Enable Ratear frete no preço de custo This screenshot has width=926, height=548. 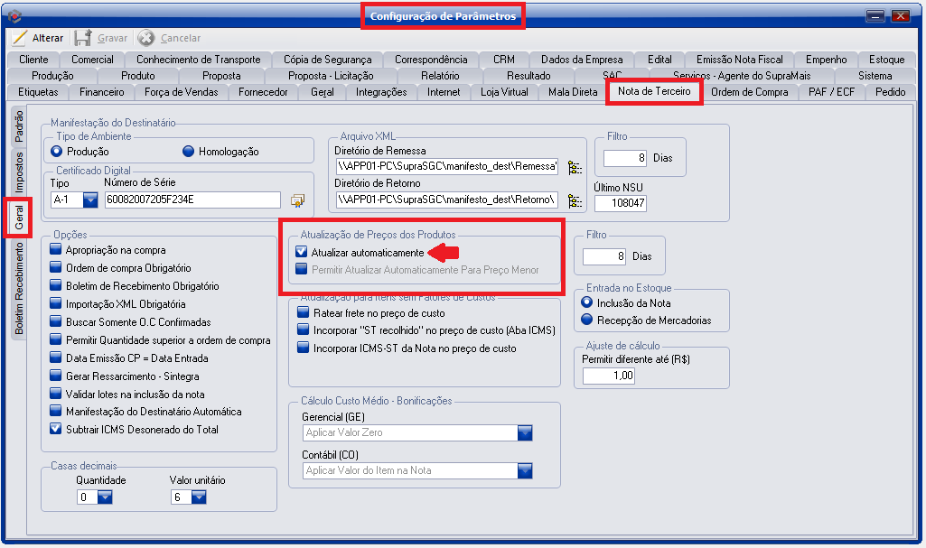click(304, 312)
